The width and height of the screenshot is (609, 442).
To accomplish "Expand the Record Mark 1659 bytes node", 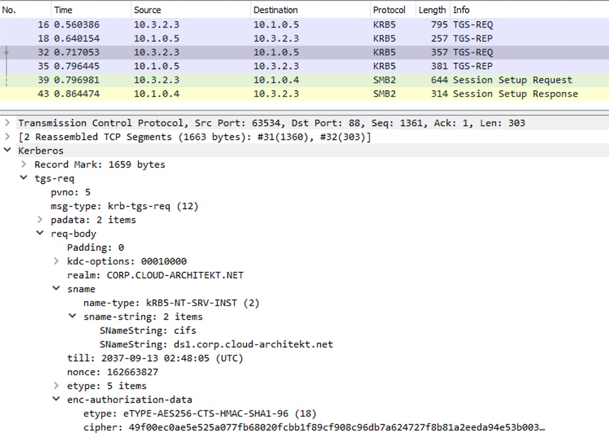I will point(24,164).
